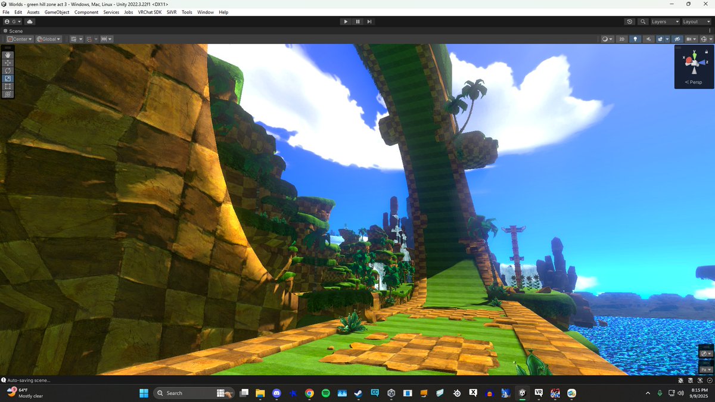Select the Scale tool

pos(8,78)
